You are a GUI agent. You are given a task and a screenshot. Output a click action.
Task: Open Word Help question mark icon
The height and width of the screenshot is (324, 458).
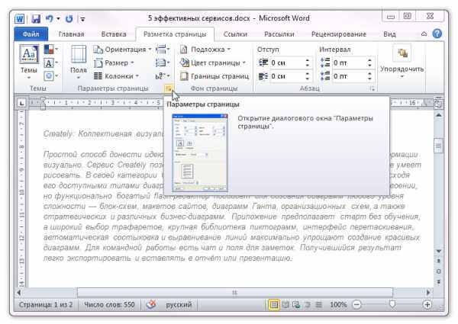click(x=437, y=34)
